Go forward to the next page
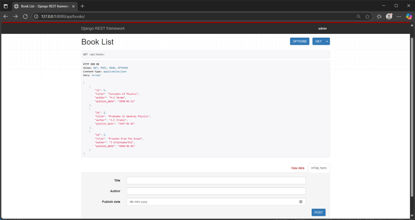The height and width of the screenshot is (220, 415). (15, 16)
